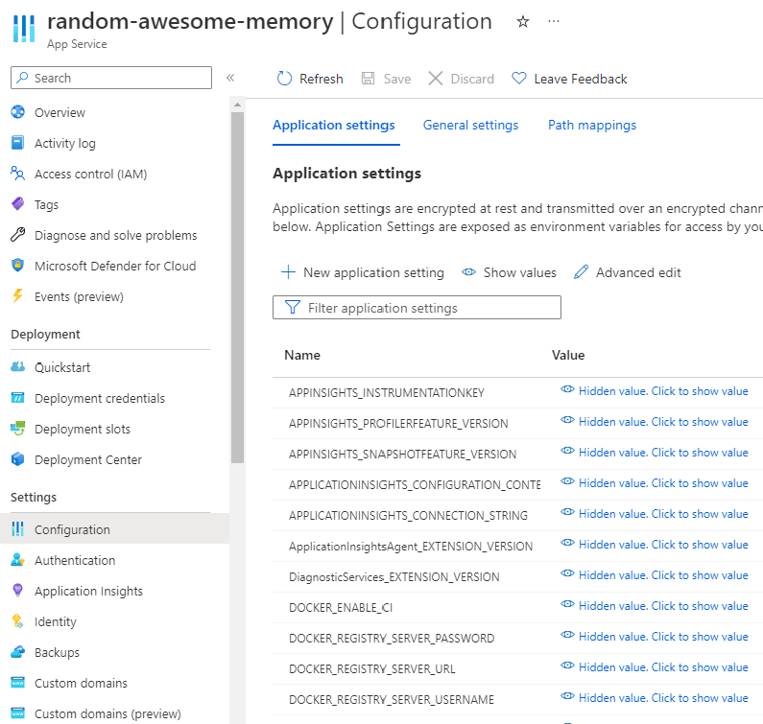
Task: Reveal APPLICATIONINSIGHTS_CONFIGURATION_CONTE hidden value
Action: [654, 483]
